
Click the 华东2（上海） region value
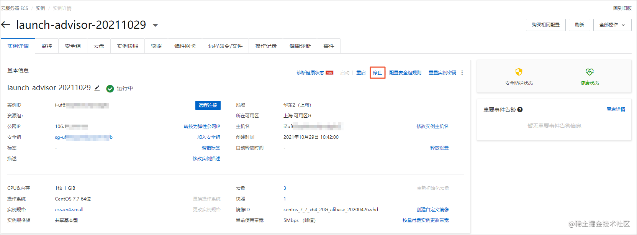tap(297, 105)
